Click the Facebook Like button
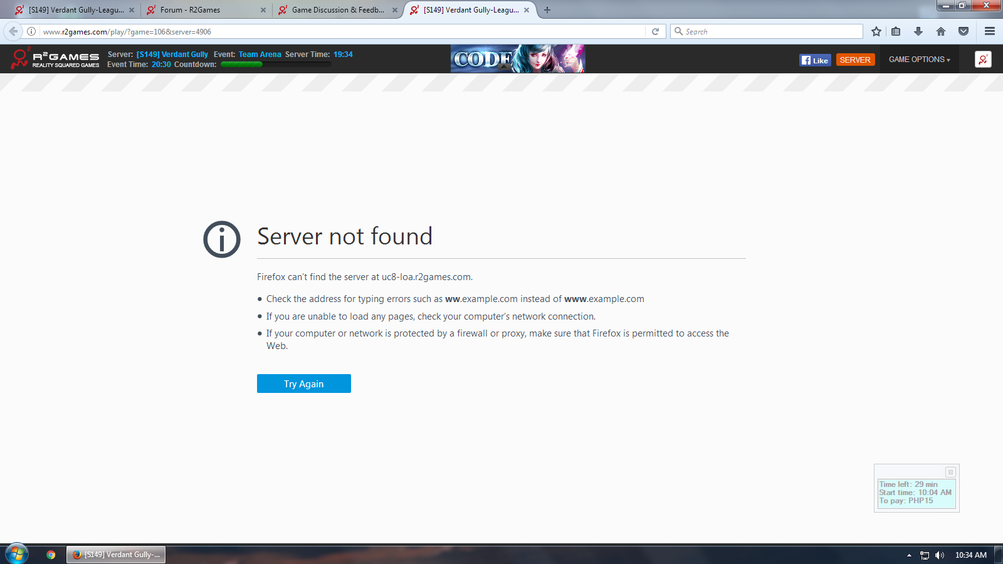The width and height of the screenshot is (1003, 564). coord(815,60)
